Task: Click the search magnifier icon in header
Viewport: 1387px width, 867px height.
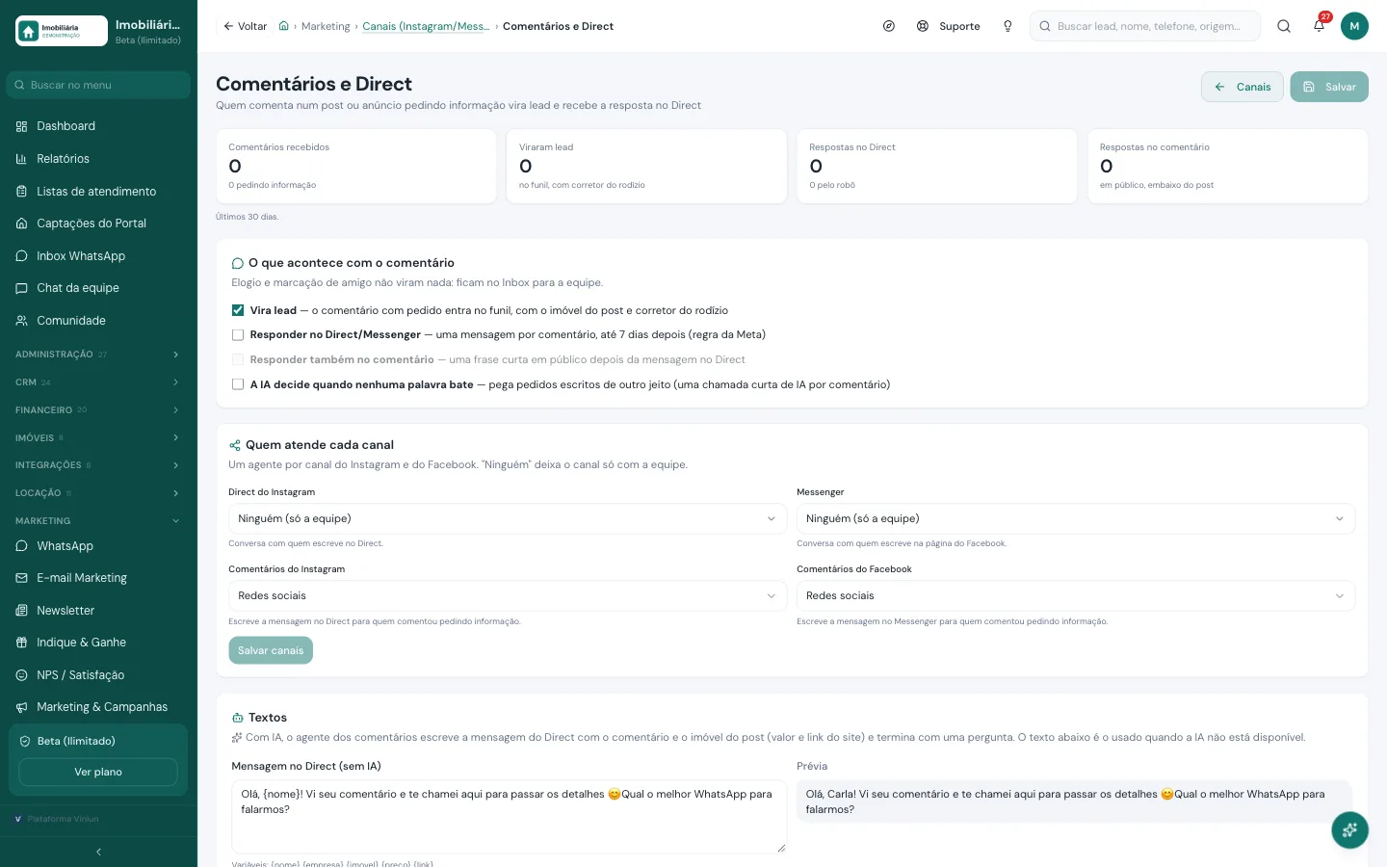Action: (1284, 26)
